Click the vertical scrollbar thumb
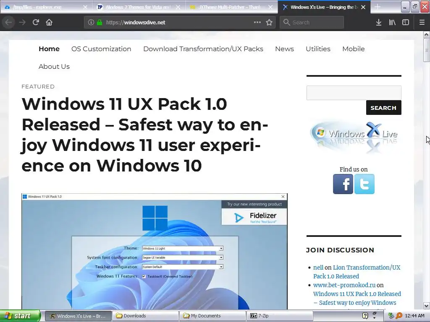Viewport: 430px width, 322px height. [x=427, y=50]
